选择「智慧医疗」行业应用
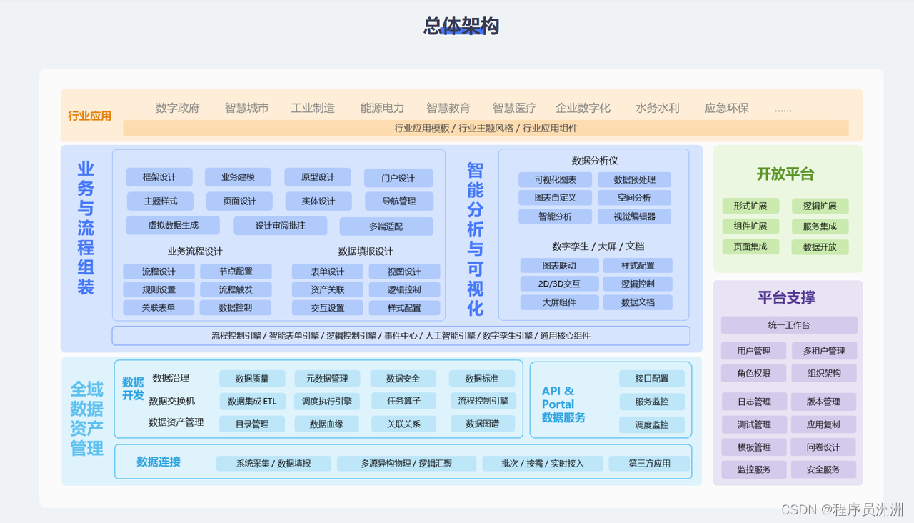Screen dimensions: 914x523 point(515,108)
